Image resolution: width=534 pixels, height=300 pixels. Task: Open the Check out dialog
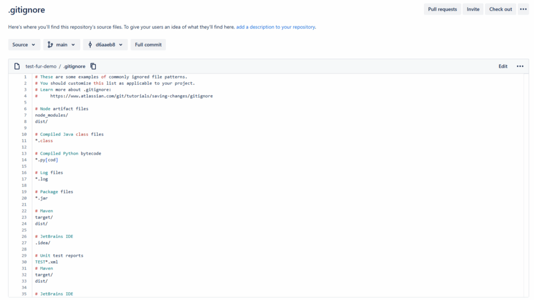[500, 9]
